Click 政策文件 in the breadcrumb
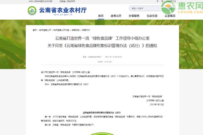The height and width of the screenshot is (135, 203). point(86,30)
